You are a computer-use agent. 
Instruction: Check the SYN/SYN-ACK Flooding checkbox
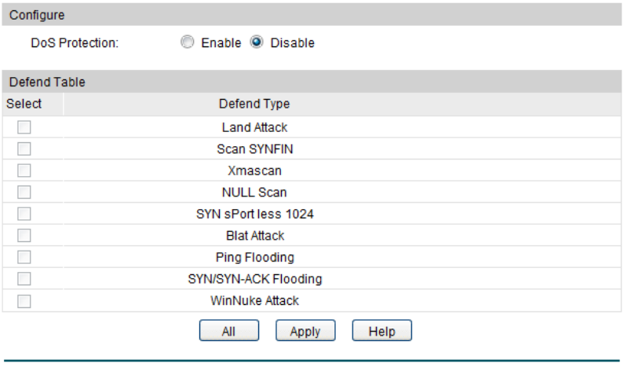24,279
